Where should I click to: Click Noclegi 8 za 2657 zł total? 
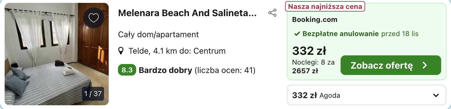(x=313, y=67)
